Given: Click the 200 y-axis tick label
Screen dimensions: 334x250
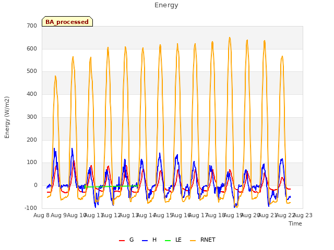Looking at the screenshot, I should (x=32, y=140).
